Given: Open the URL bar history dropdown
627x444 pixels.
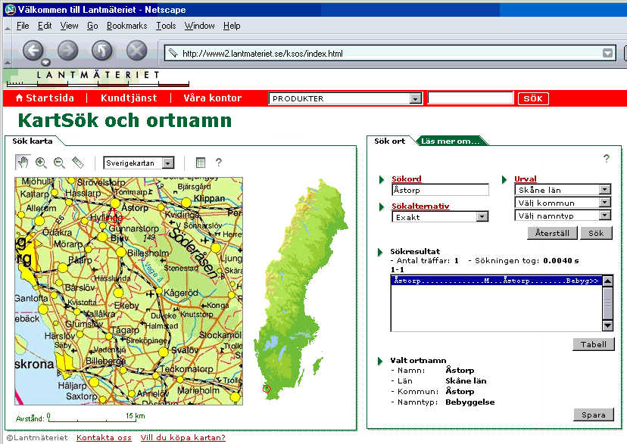Looking at the screenshot, I should (607, 53).
